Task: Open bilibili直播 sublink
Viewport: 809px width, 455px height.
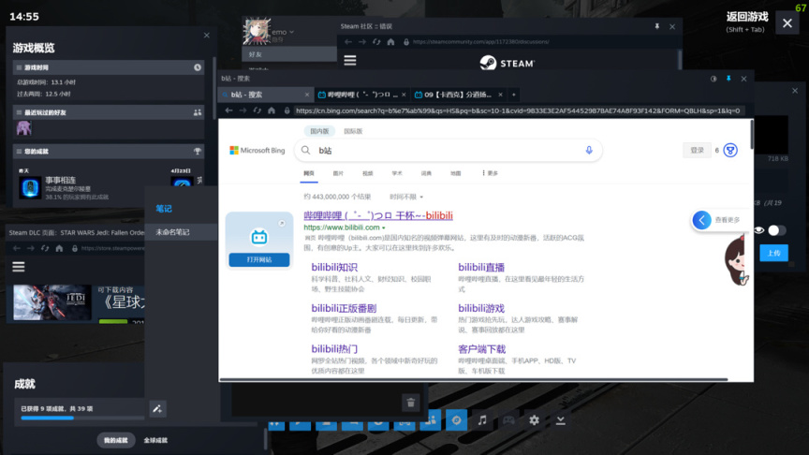Action: (x=481, y=267)
